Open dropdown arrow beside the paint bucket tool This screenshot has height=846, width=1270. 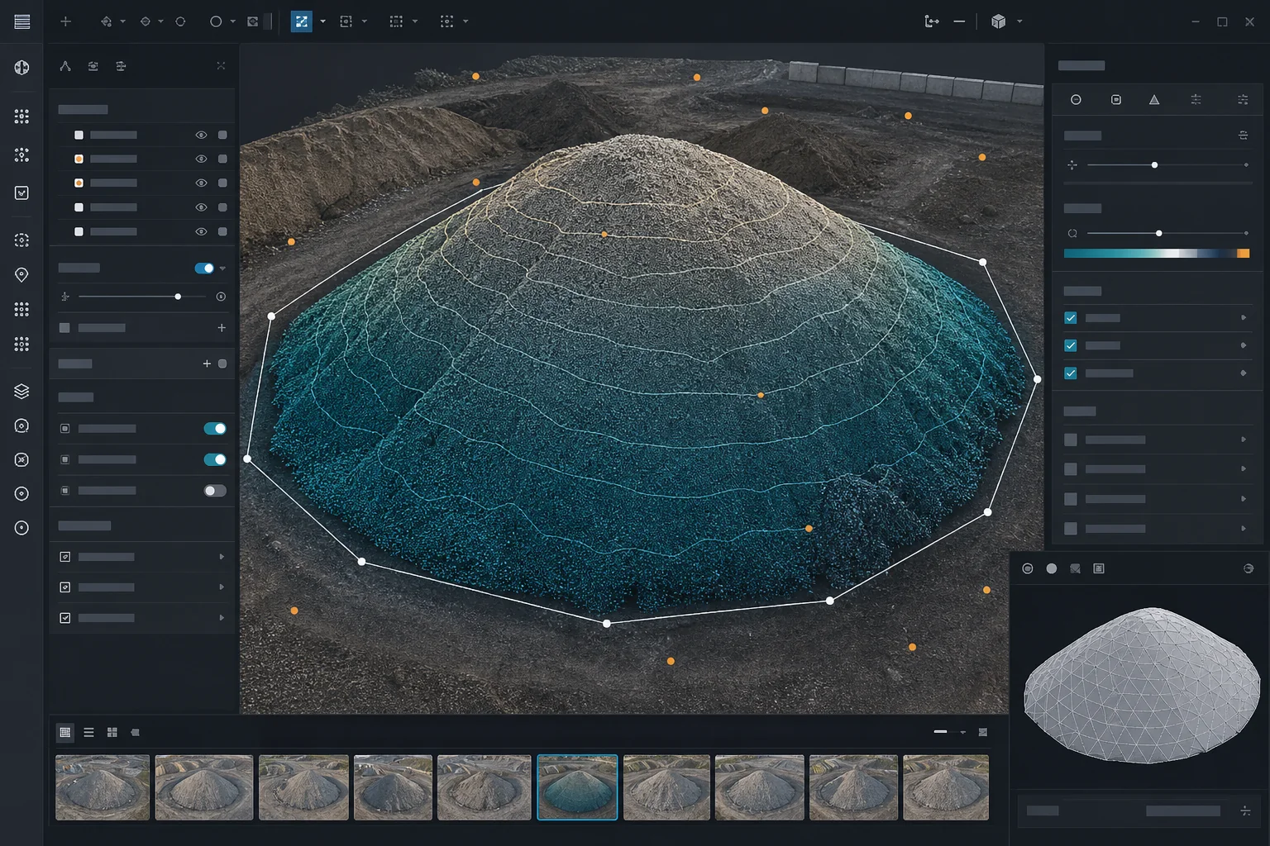122,21
